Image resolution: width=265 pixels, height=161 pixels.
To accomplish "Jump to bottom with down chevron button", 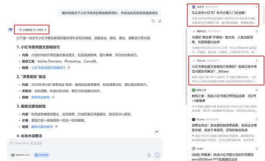I will [x=157, y=131].
